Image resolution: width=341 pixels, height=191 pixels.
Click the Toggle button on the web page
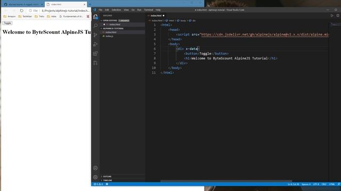[x=7, y=23]
